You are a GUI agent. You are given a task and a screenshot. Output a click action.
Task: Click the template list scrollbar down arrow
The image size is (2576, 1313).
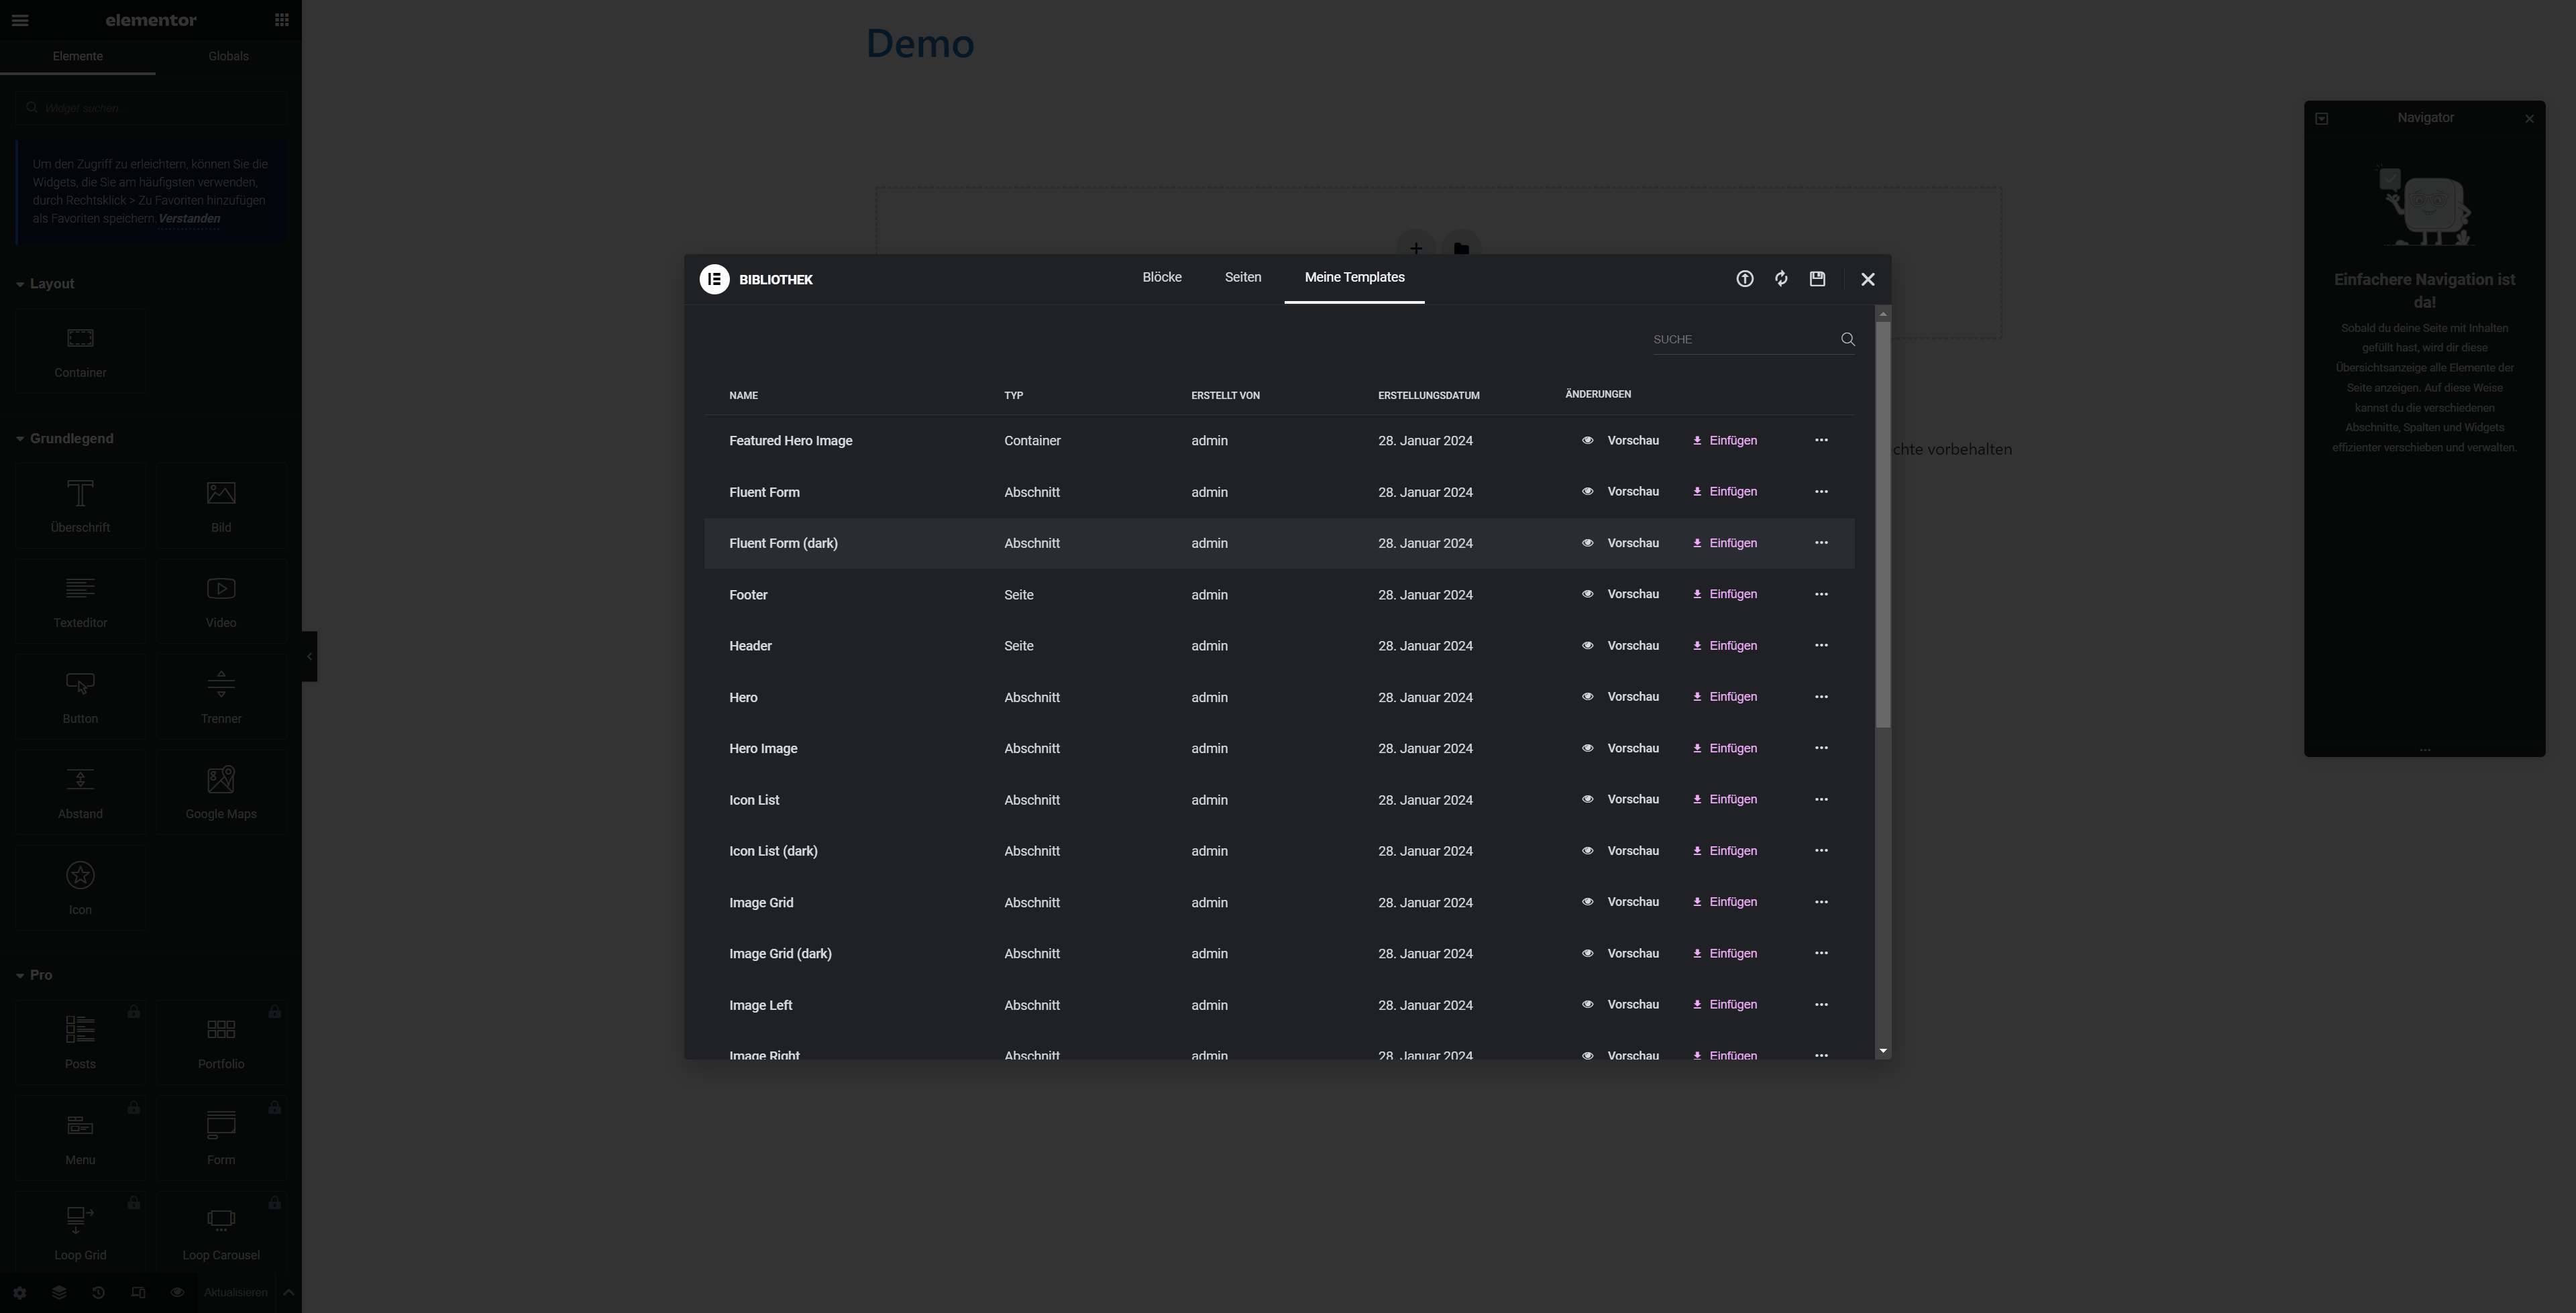pyautogui.click(x=1883, y=1051)
